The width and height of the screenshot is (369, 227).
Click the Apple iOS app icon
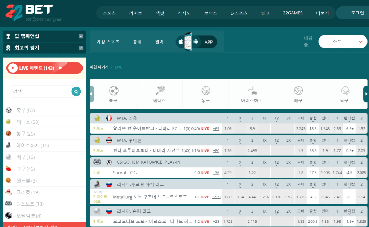[x=181, y=42]
